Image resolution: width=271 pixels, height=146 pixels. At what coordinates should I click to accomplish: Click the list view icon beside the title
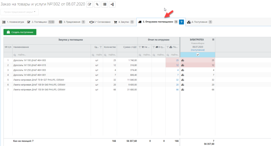[105, 5]
